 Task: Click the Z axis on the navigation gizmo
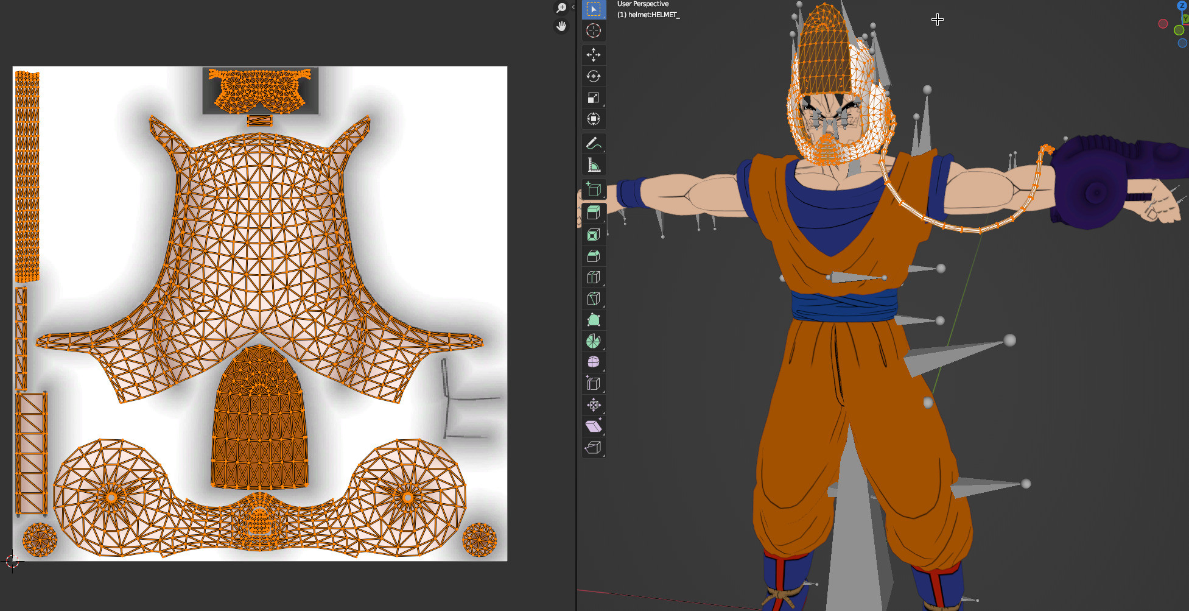pyautogui.click(x=1182, y=5)
